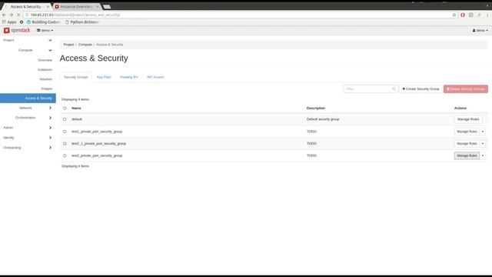Click Manage Rules for test1_private_port_security_group

coord(467,132)
